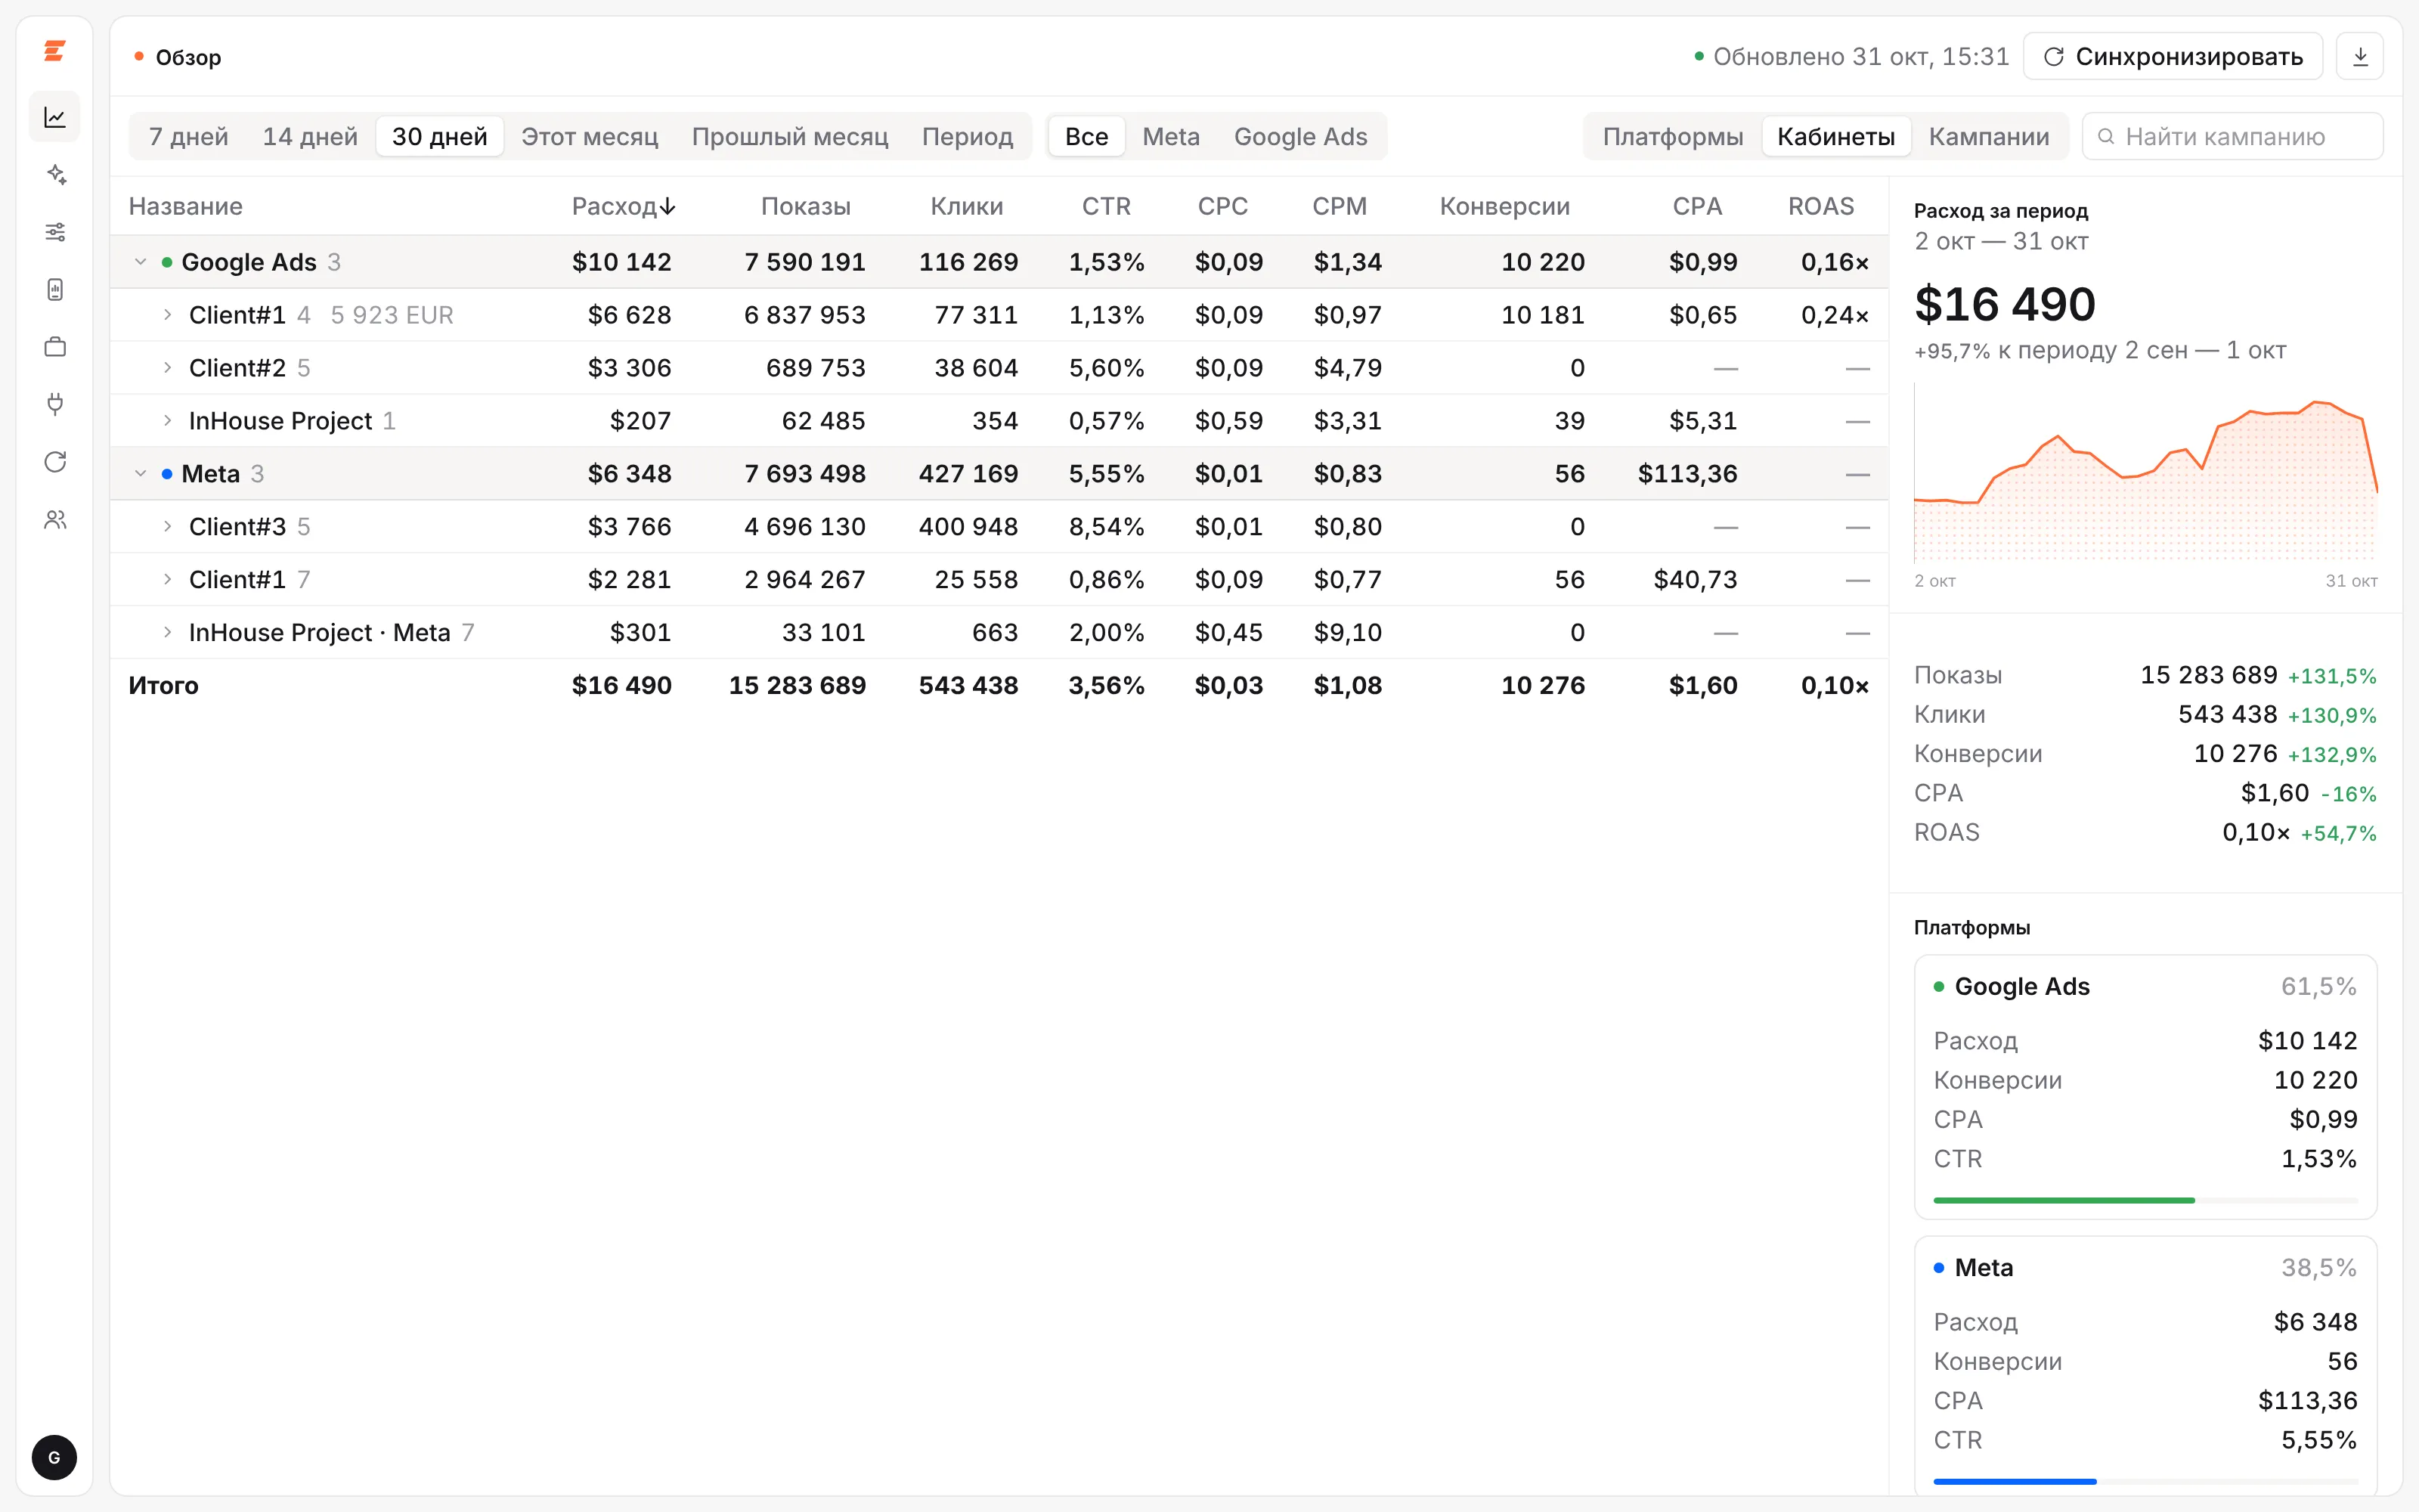The width and height of the screenshot is (2419, 1512).
Task: Open the circular refresh icon in the sidebar
Action: tap(55, 462)
